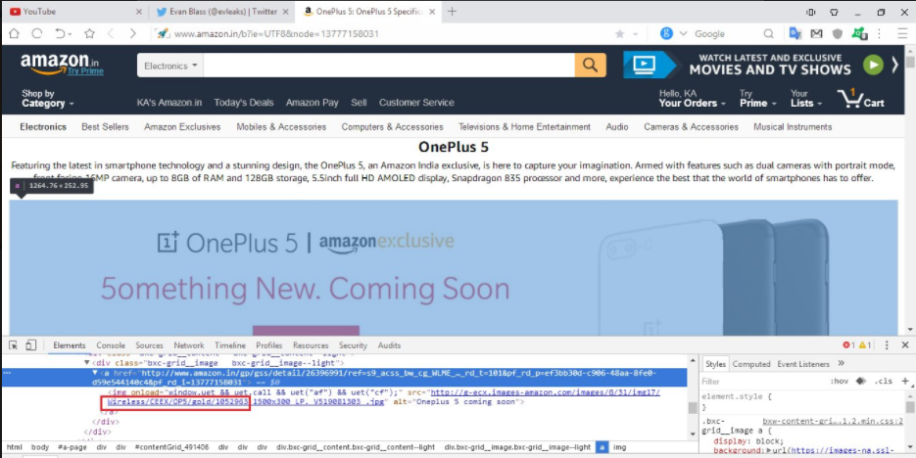Click the magnifier in the browser search box

[769, 34]
